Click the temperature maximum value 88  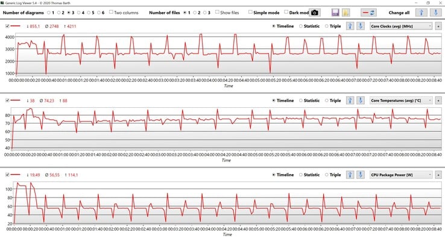tap(65, 101)
